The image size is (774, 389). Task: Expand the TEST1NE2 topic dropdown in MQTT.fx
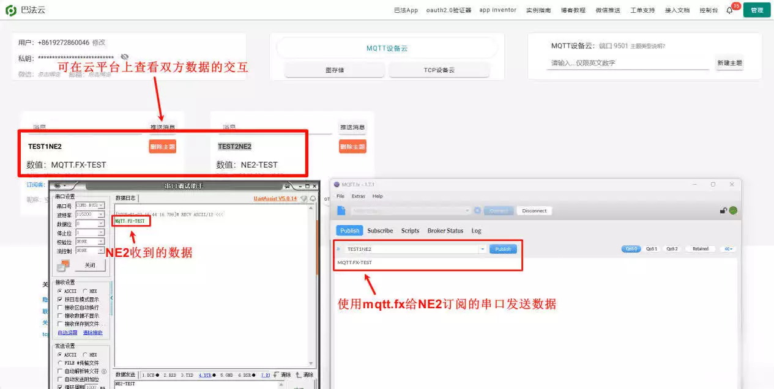(482, 249)
